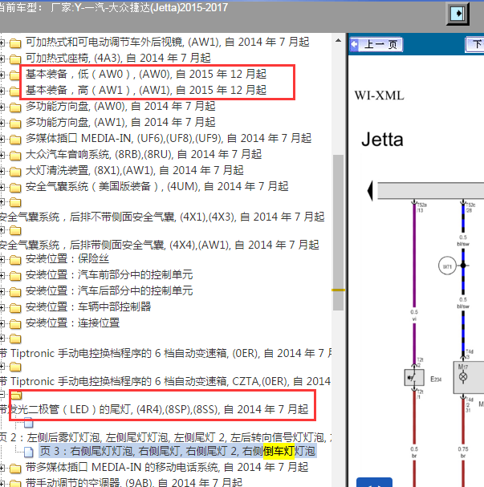Click folder icon for 多媒体插口 MEDIA-IN

[x=15, y=139]
